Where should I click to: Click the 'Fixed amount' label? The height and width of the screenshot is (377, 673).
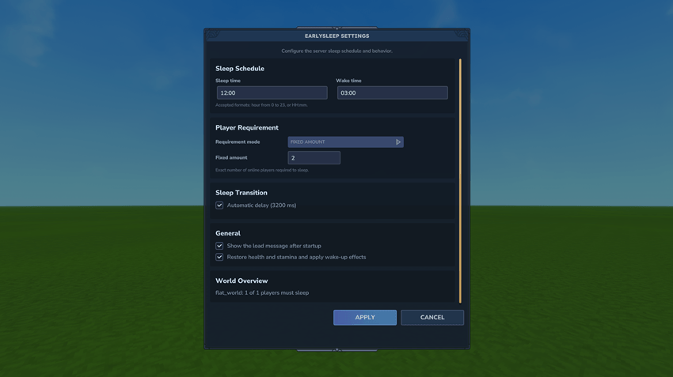pos(231,157)
